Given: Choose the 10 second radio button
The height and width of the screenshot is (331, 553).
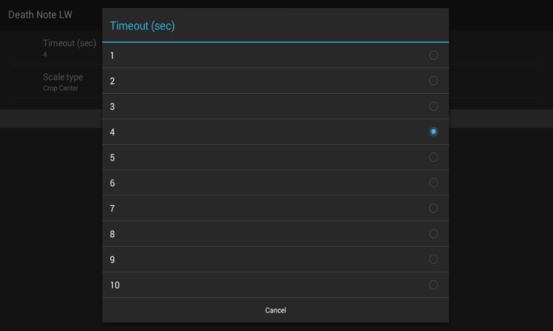Looking at the screenshot, I should (433, 285).
